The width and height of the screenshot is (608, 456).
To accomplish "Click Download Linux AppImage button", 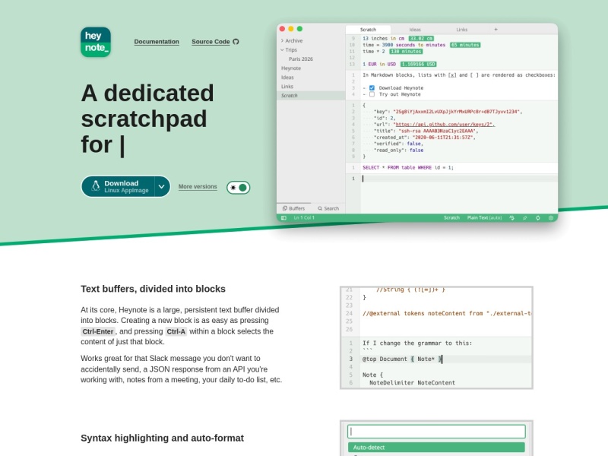I will tap(118, 186).
